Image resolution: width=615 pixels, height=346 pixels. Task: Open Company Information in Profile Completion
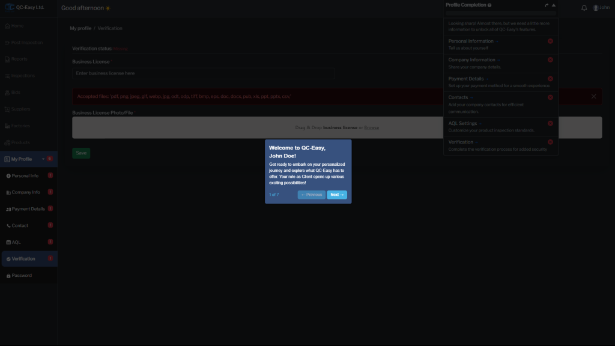[472, 60]
